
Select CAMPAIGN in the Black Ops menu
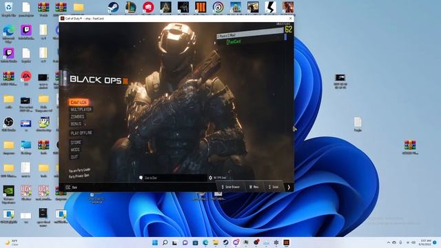point(79,103)
